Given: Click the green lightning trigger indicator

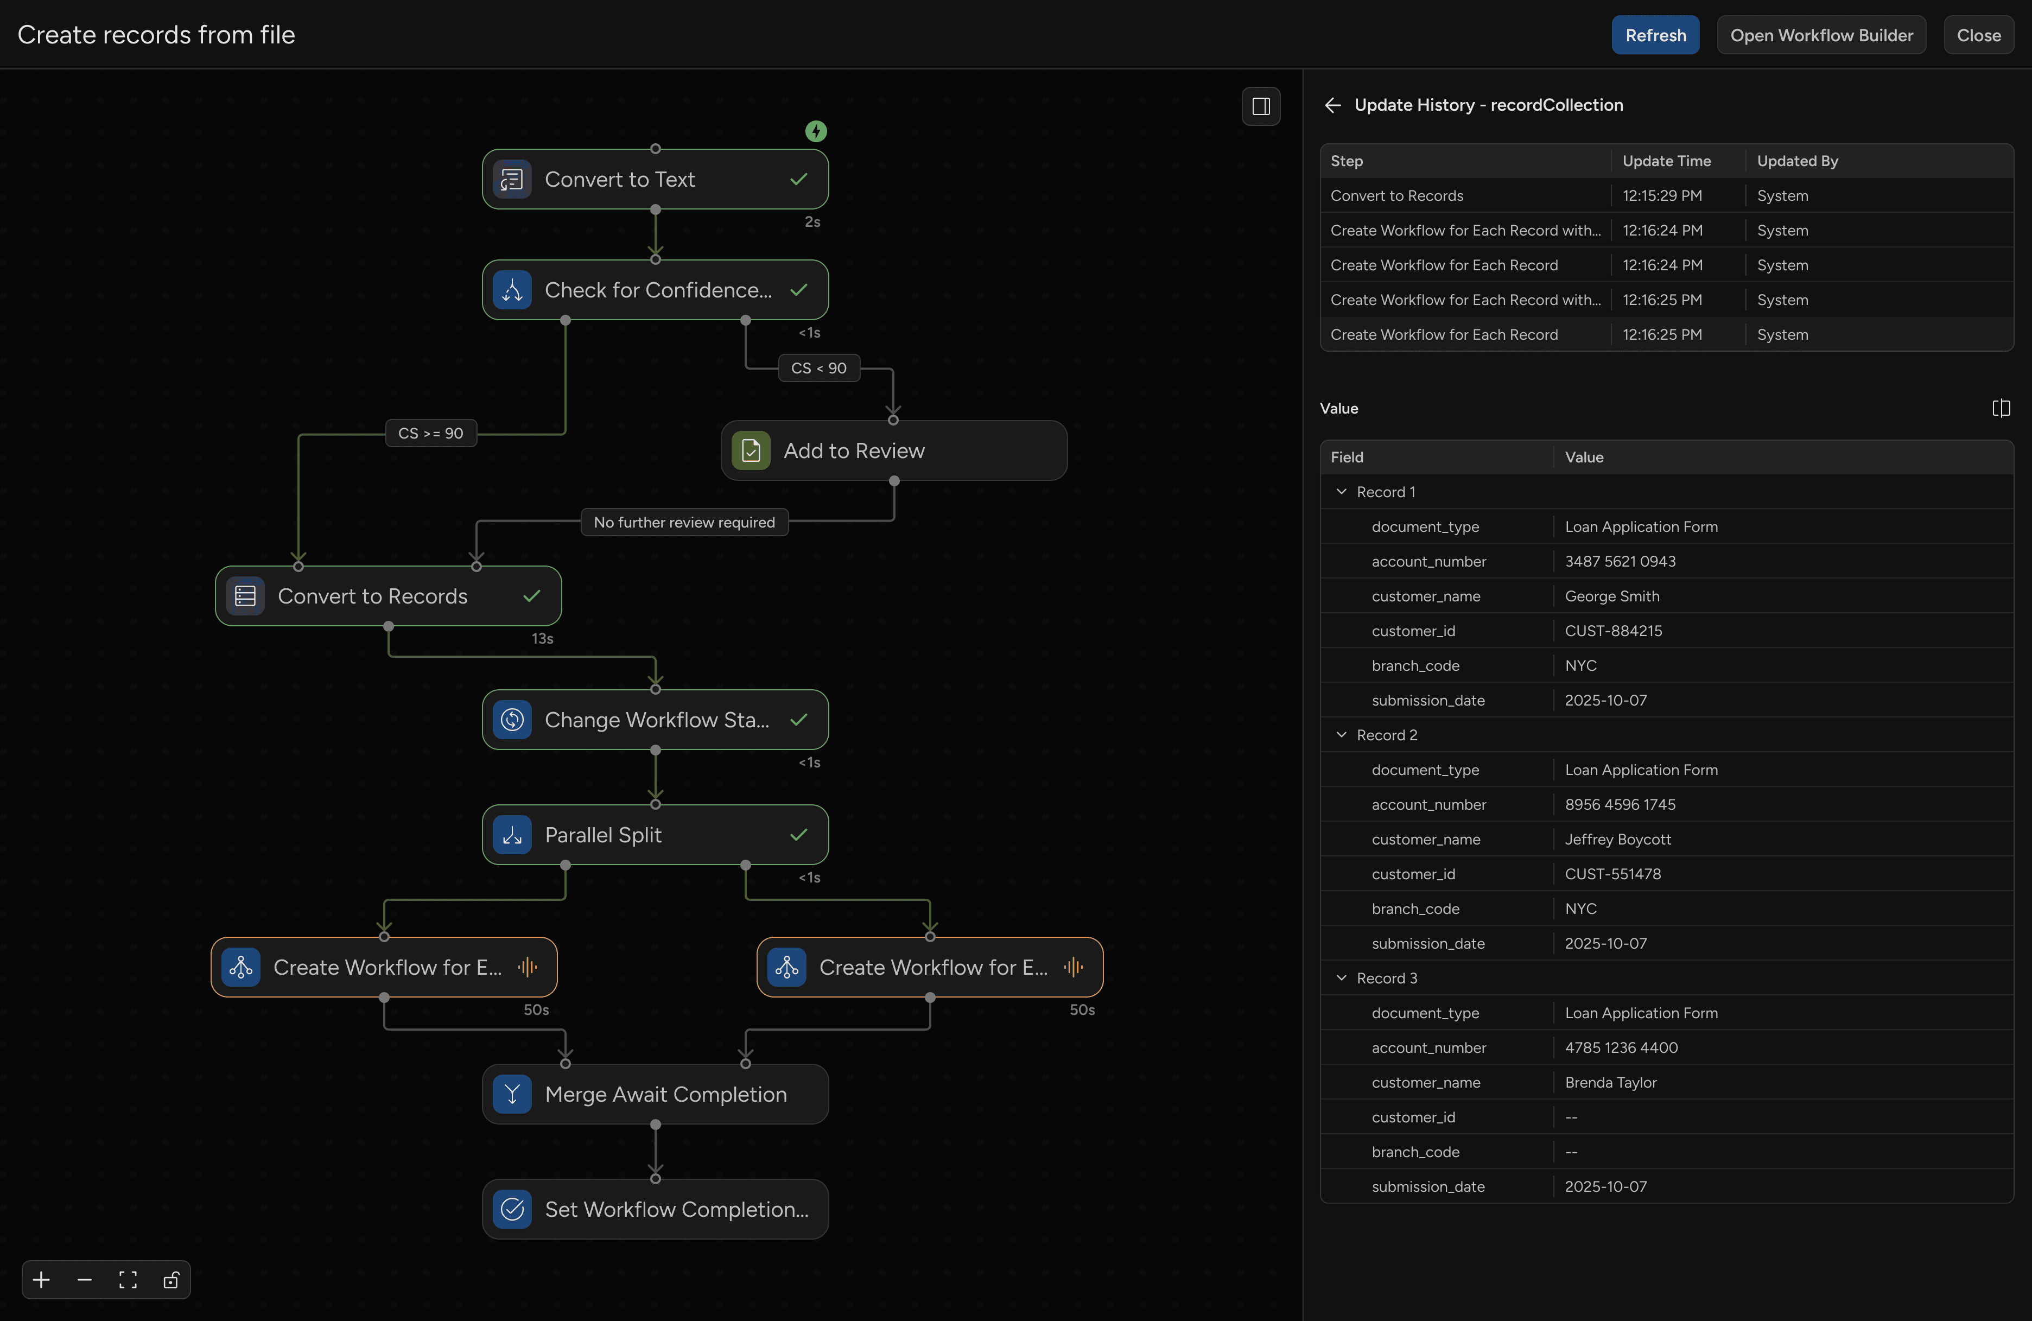Looking at the screenshot, I should [815, 131].
